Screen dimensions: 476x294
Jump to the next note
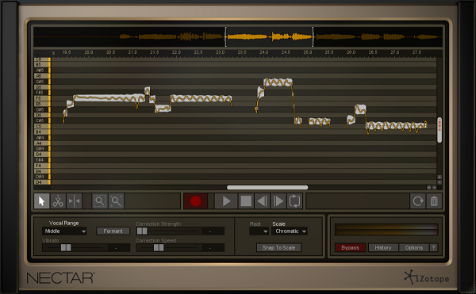click(278, 201)
